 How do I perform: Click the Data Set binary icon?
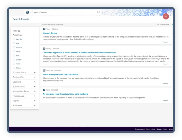click(44, 70)
